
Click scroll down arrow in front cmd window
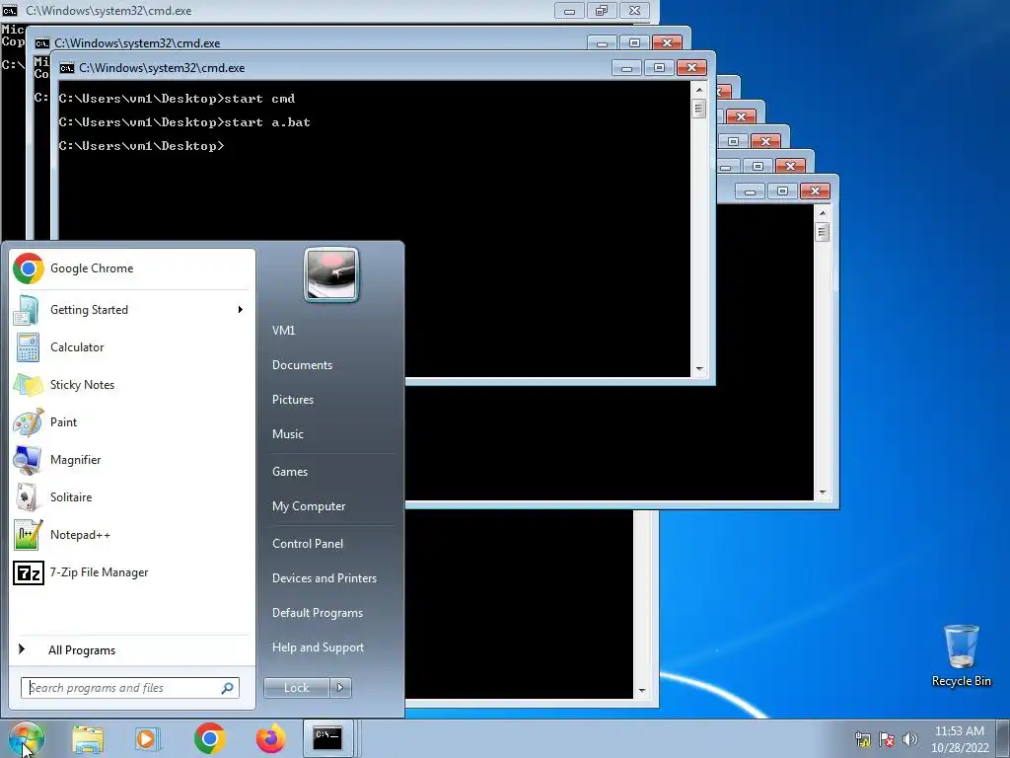pyautogui.click(x=699, y=369)
